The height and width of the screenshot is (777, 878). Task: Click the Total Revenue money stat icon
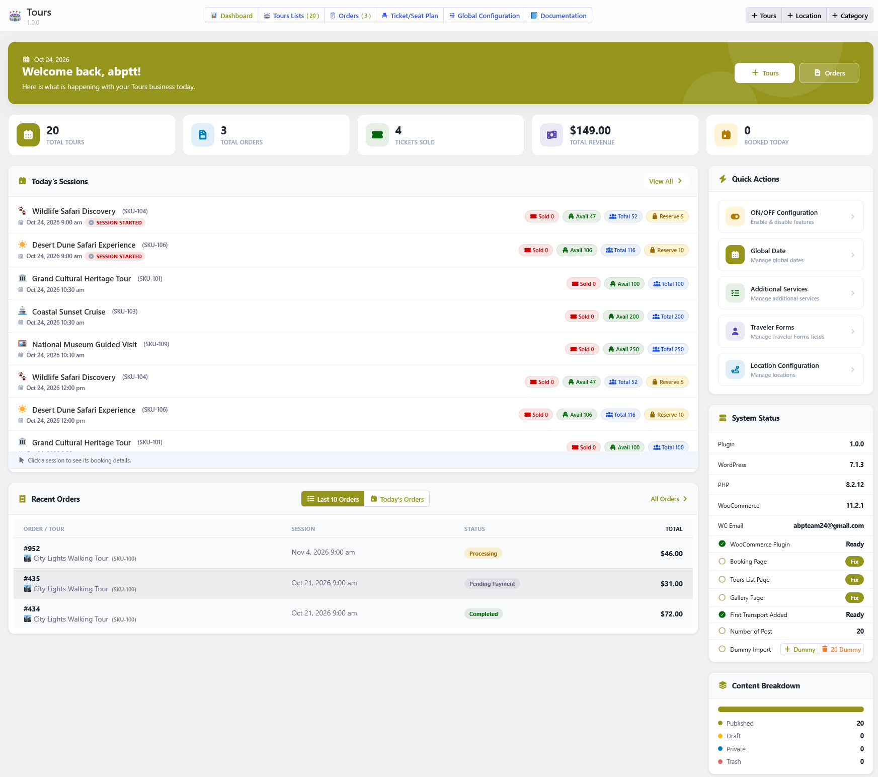pyautogui.click(x=551, y=135)
